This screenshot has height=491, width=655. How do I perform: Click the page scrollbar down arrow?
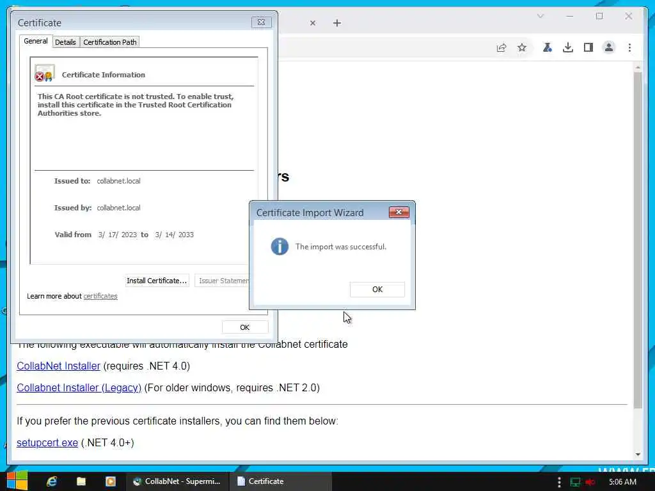click(638, 455)
